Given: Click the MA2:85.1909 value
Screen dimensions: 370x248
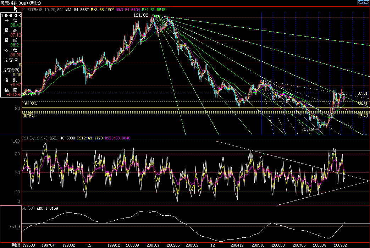Looking at the screenshot, I should [x=103, y=10].
